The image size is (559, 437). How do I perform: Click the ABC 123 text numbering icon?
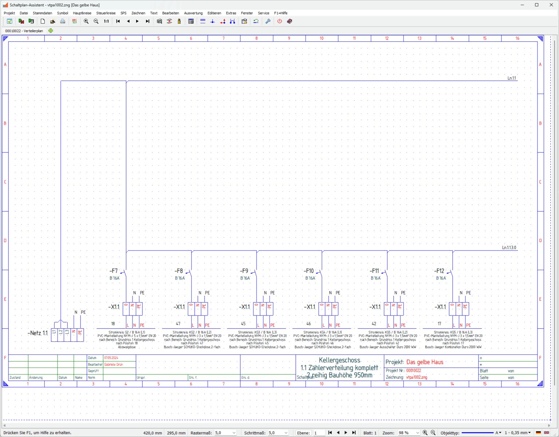(74, 21)
